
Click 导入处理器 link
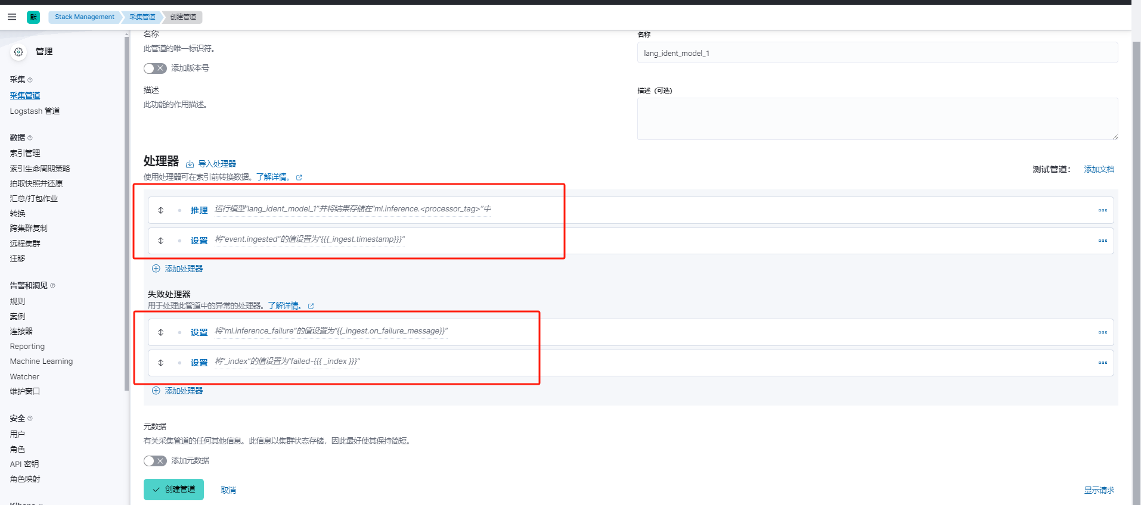tap(217, 164)
